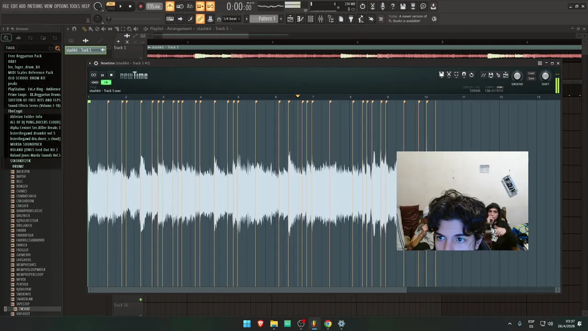The image size is (588, 331).
Task: Click main transport Play button
Action: (x=120, y=6)
